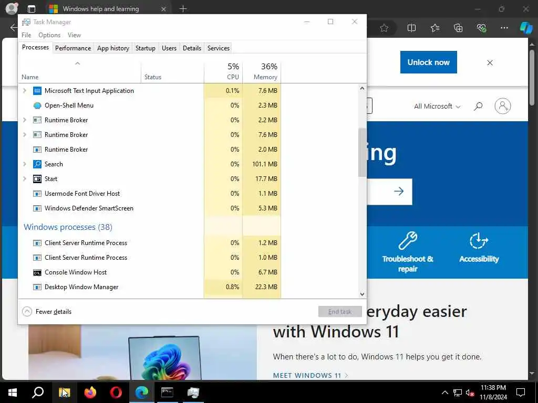Sort processes by CPU column
Viewport: 538px width, 403px height.
[223, 71]
